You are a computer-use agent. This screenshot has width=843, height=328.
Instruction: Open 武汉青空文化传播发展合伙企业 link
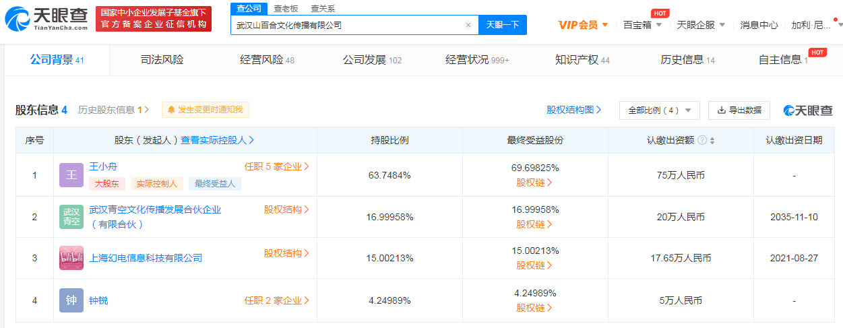click(155, 217)
